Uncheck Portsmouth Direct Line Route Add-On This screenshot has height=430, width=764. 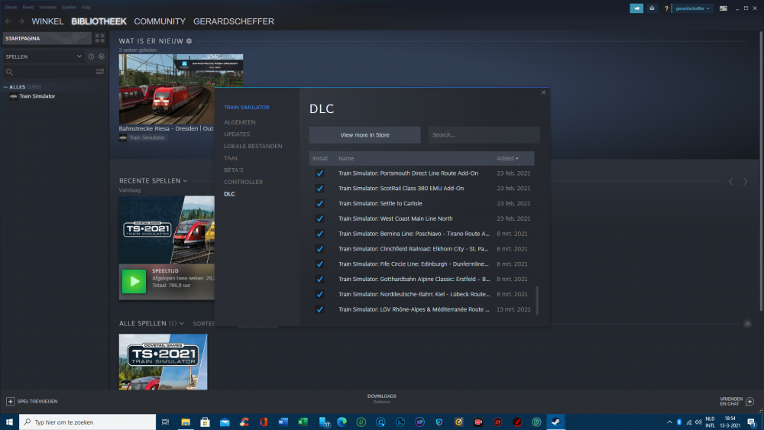(x=320, y=173)
